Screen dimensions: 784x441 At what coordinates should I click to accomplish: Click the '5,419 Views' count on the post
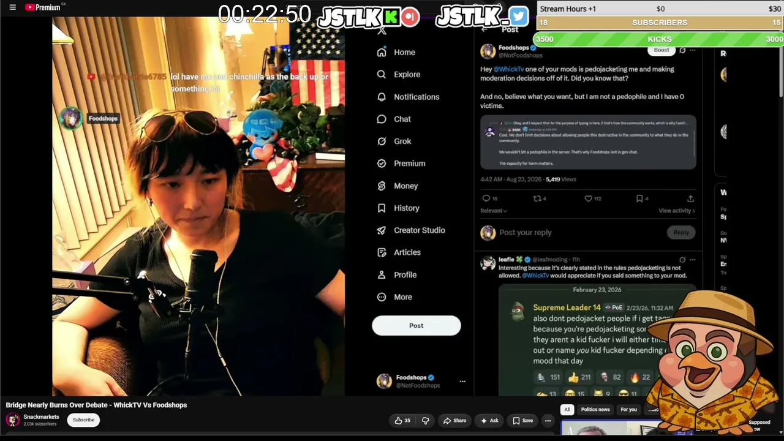pyautogui.click(x=560, y=179)
